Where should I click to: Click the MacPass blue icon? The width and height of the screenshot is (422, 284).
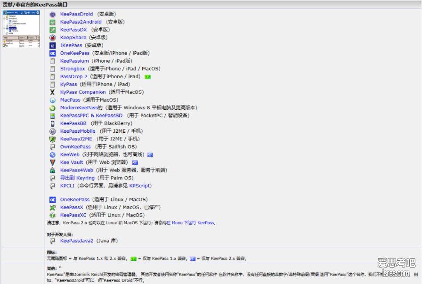pyautogui.click(x=52, y=100)
